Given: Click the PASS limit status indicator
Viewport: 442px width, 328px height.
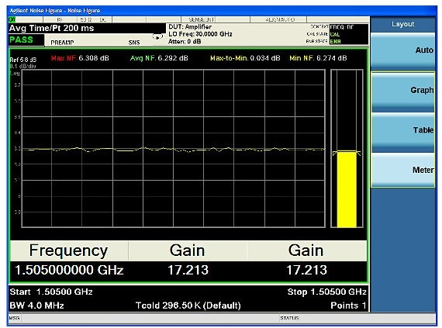Looking at the screenshot, I should pyautogui.click(x=22, y=40).
